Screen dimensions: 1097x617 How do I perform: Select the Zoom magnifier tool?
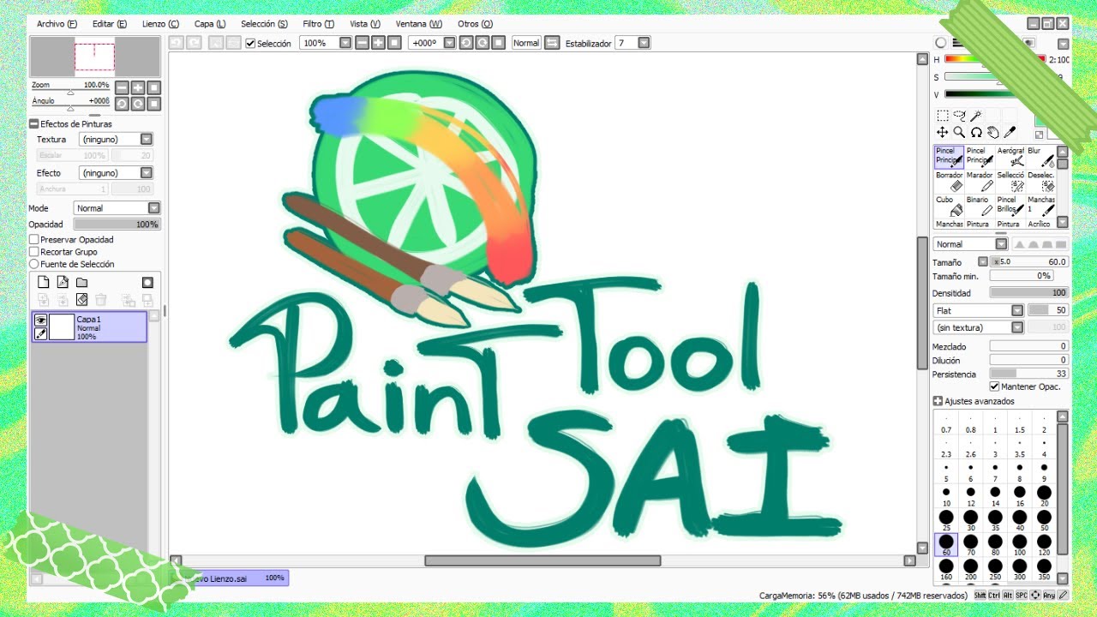click(x=959, y=132)
